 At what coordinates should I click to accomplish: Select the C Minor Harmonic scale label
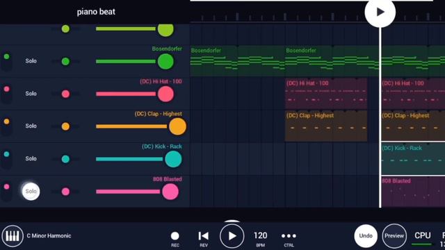point(49,236)
